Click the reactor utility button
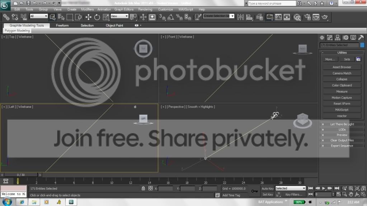This screenshot has height=206, width=367. tap(342, 116)
